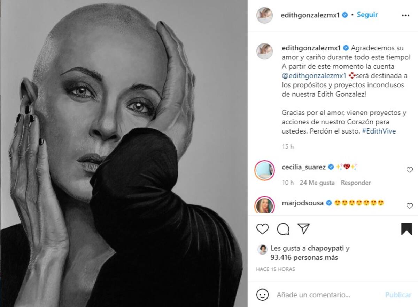Open the three-dots options menu
Screen dimensions: 418x307
[x=405, y=15]
